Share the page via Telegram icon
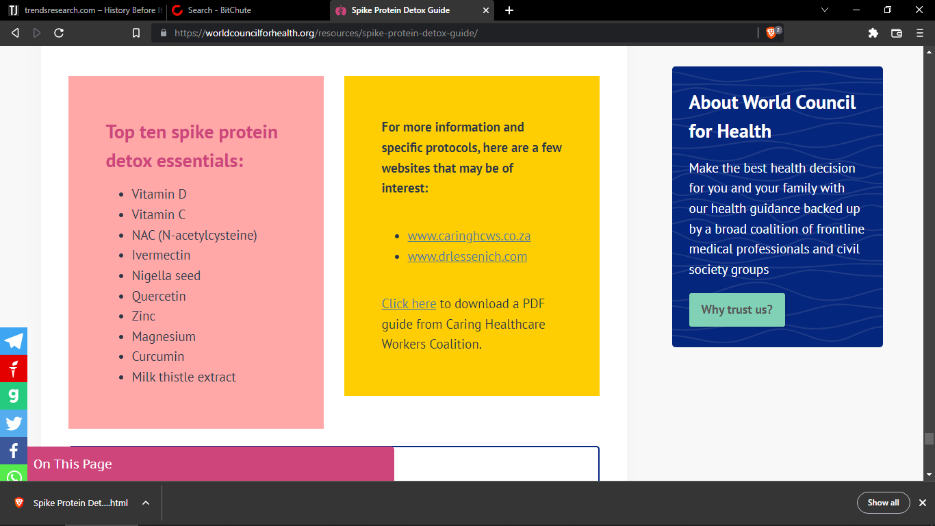 [14, 341]
